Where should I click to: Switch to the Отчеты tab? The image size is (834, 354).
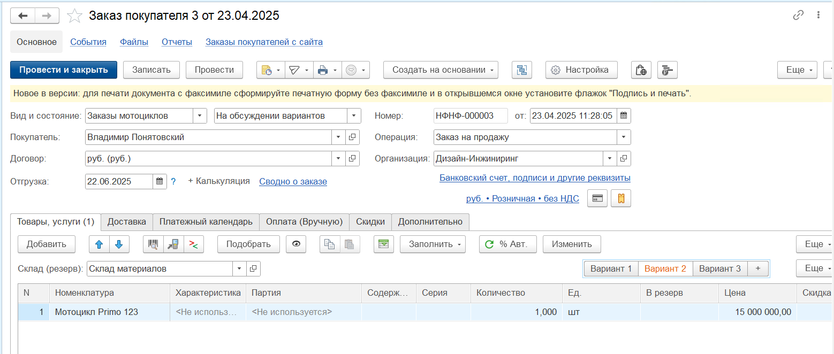(x=177, y=42)
